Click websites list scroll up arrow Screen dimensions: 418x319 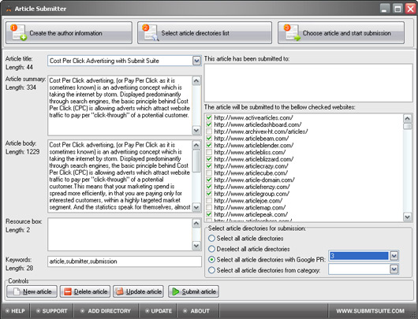coord(408,118)
